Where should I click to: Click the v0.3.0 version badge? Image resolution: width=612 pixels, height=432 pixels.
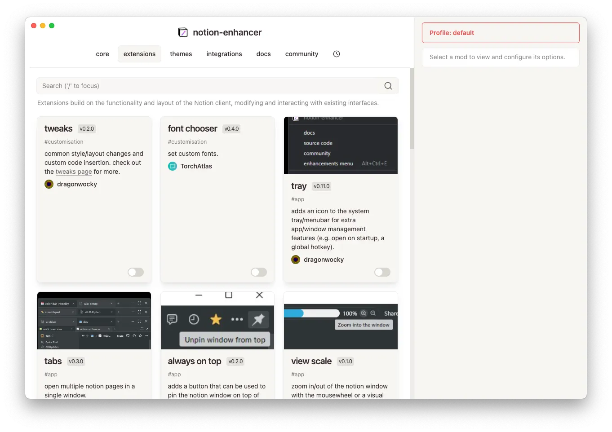[x=76, y=361]
